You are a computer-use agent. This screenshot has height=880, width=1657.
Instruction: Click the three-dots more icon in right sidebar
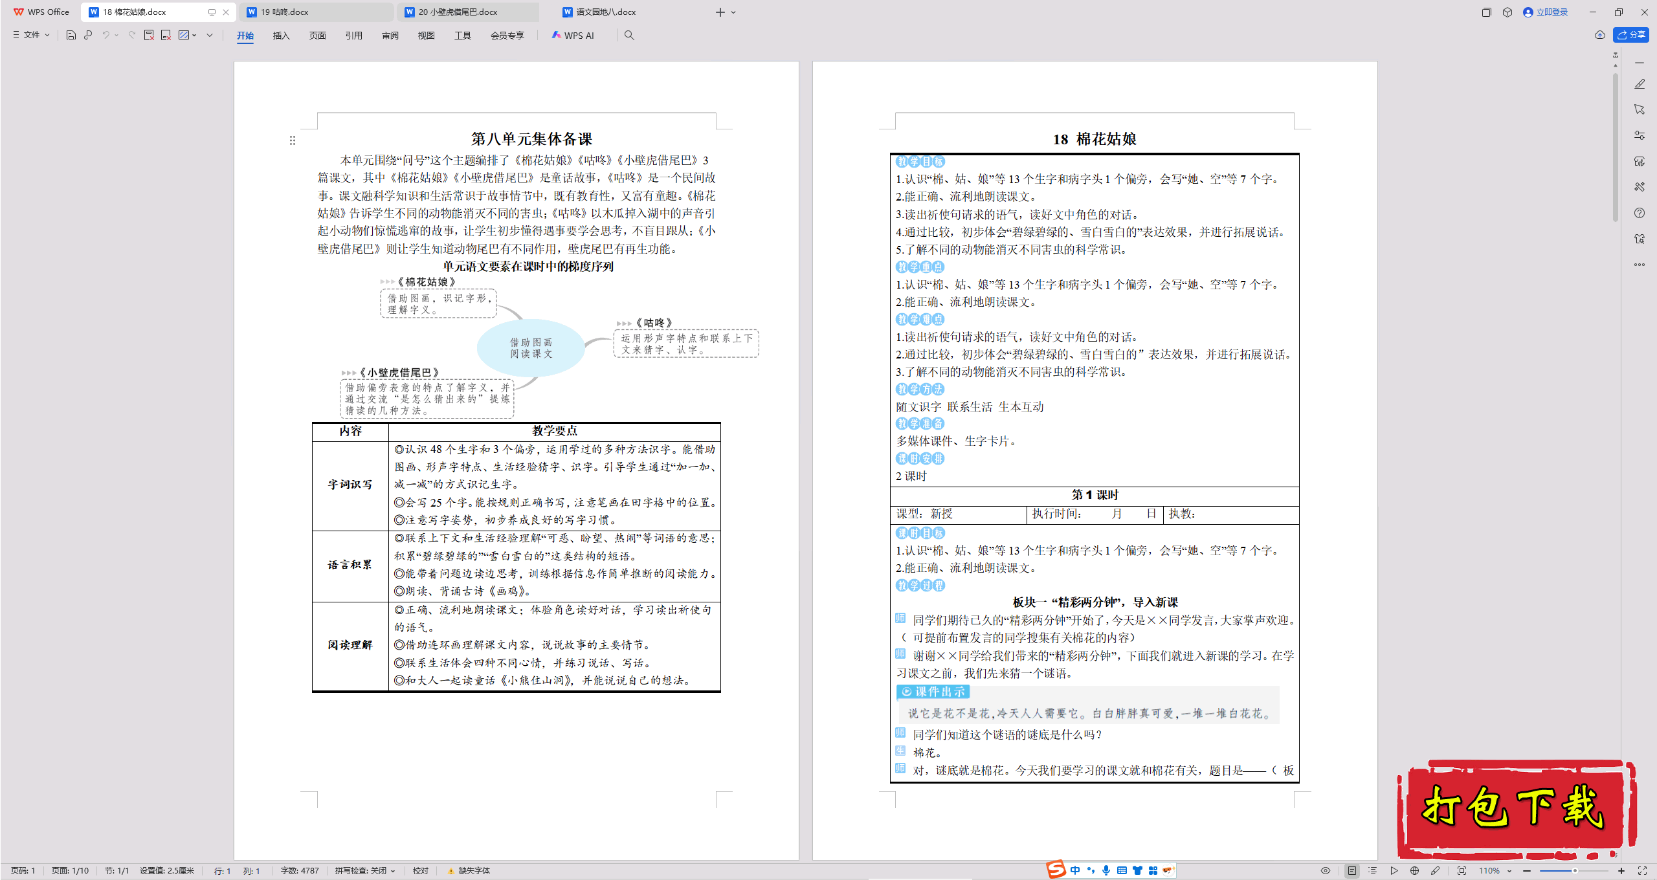click(x=1640, y=264)
